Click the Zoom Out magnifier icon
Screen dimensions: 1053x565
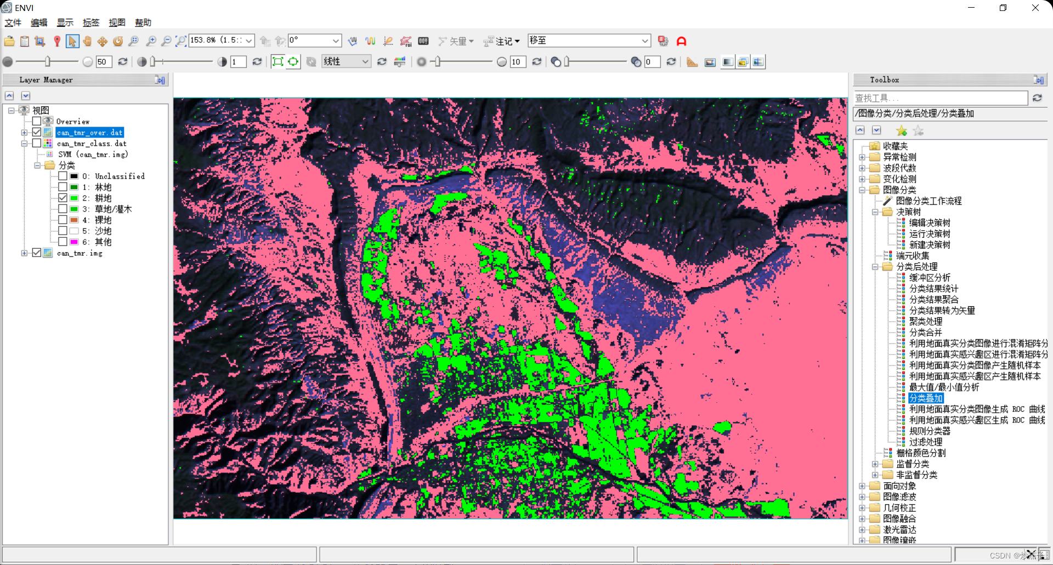[166, 41]
